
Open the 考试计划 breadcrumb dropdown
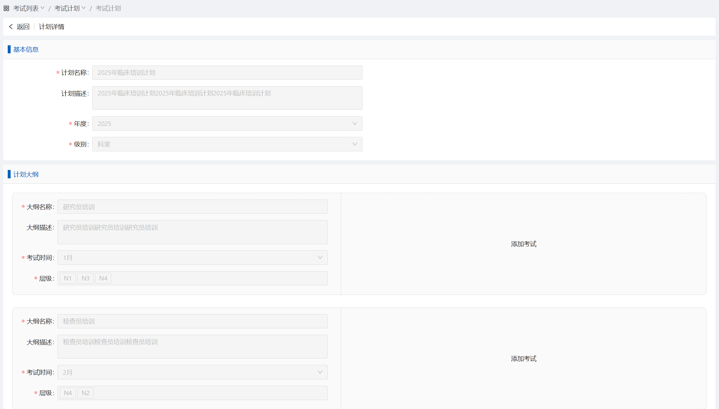(84, 8)
